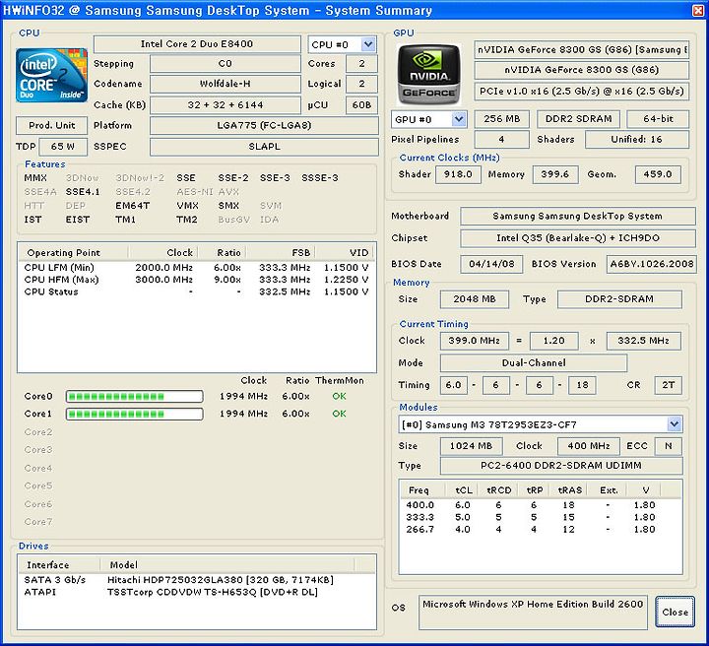This screenshot has height=646, width=709.
Task: Click the GPU memory 256 MB field
Action: pos(502,119)
